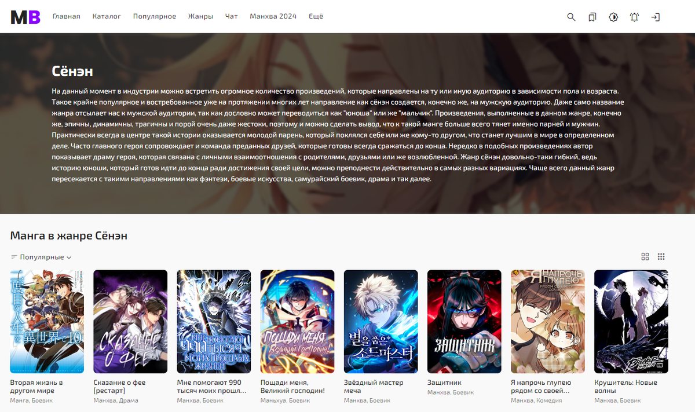Click the MB site logo
Screen dimensions: 695x412
click(25, 17)
